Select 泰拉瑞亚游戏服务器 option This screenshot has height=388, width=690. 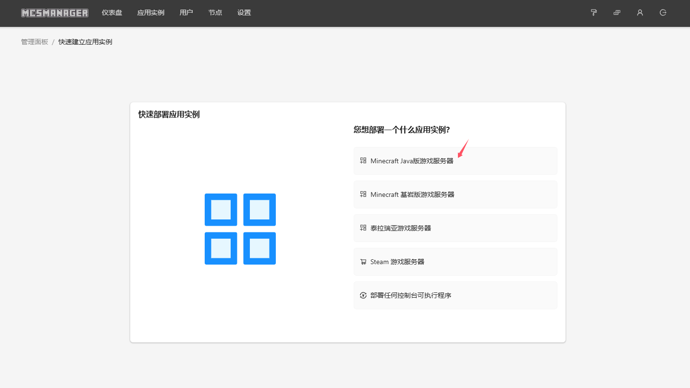point(455,228)
